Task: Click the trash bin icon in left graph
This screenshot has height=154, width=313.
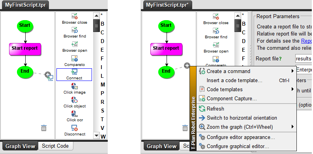Action: click(44, 128)
